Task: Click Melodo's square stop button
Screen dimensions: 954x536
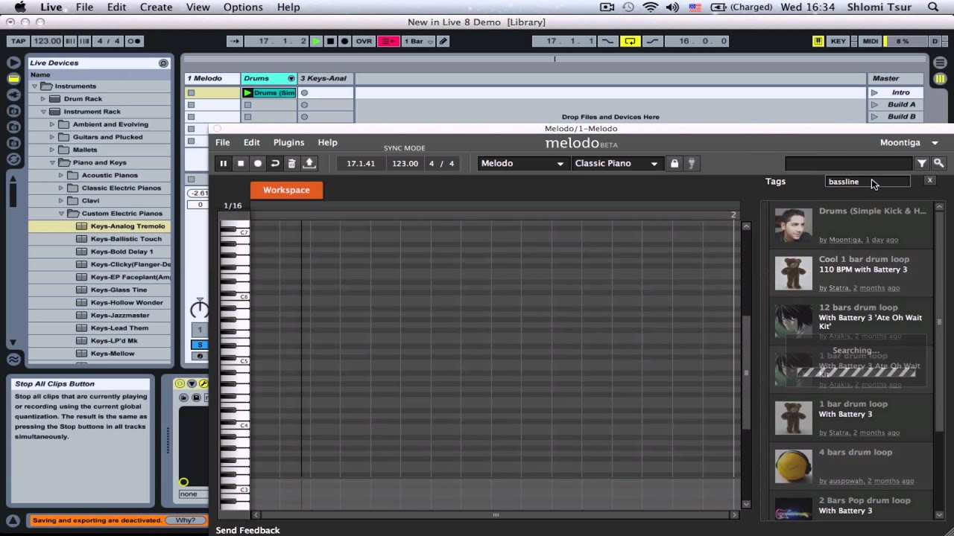Action: coord(240,163)
